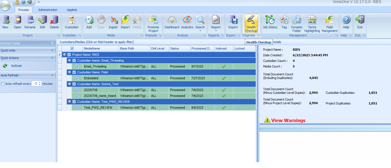The height and width of the screenshot is (168, 391).
Task: Uncheck the Test_PWD_REVIEW media checkbox
Action: pos(77,108)
